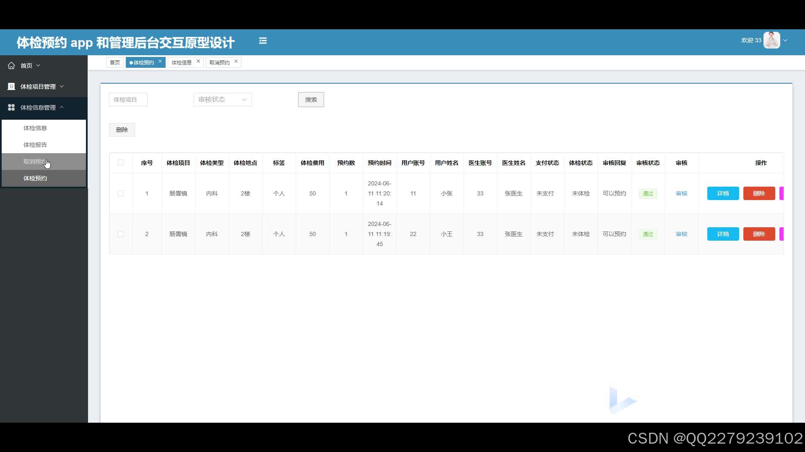805x452 pixels.
Task: Switch to the 体检信息 tab
Action: (182, 62)
